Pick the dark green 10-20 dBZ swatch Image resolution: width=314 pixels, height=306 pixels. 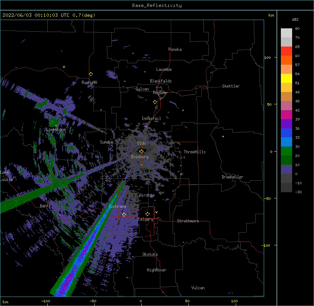[x=286, y=160]
